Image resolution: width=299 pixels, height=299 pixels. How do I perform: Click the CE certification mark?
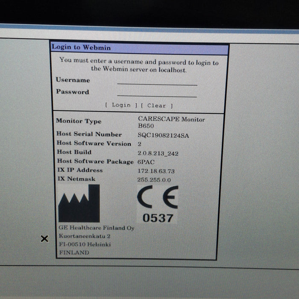[x=158, y=197]
